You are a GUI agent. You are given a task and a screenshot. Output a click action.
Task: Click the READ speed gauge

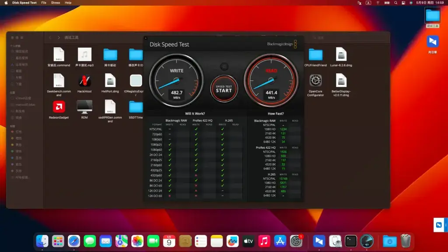tap(271, 80)
